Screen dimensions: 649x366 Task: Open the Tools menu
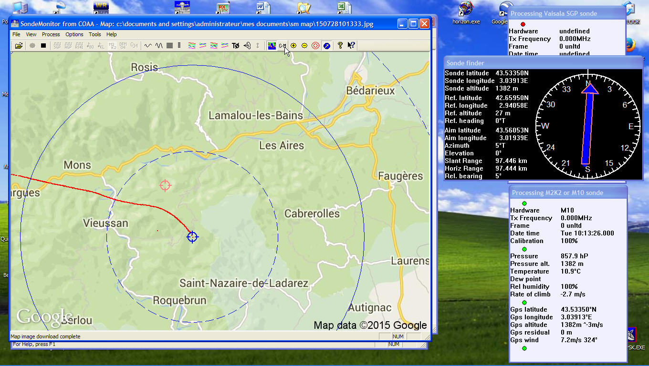[x=95, y=34]
